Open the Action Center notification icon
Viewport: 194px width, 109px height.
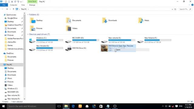[176, 106]
